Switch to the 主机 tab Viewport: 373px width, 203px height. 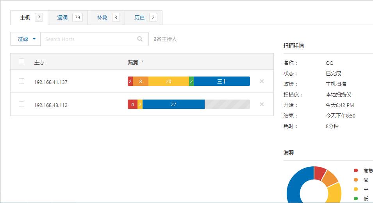click(29, 18)
